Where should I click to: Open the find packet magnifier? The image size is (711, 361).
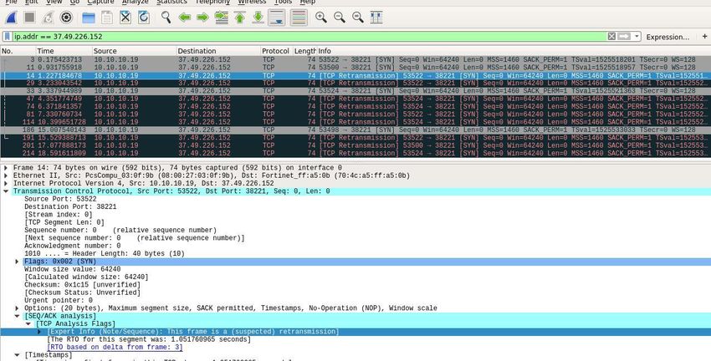click(x=166, y=18)
